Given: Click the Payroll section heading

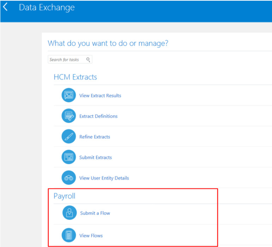Looking at the screenshot, I should [x=65, y=196].
